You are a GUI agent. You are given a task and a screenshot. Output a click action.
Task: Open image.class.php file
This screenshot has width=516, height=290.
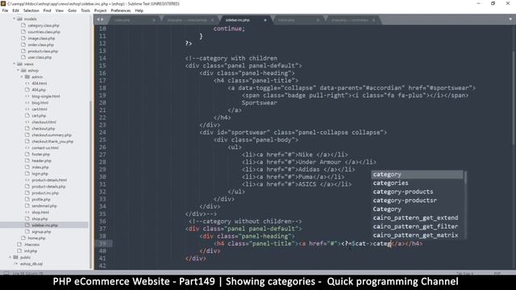pyautogui.click(x=41, y=38)
